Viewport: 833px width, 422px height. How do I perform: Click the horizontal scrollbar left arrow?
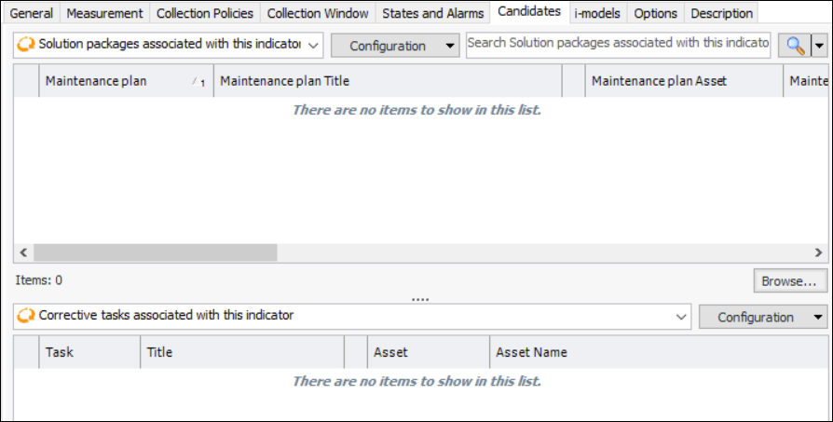point(23,252)
